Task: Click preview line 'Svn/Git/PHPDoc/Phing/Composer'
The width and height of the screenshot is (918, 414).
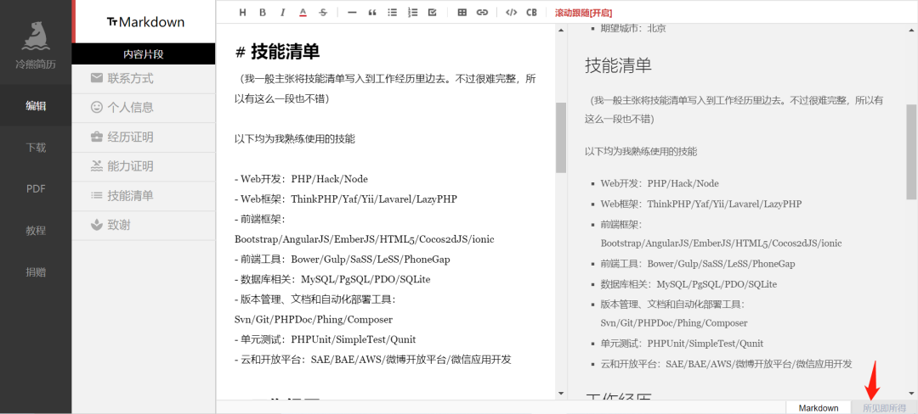Action: pos(674,323)
